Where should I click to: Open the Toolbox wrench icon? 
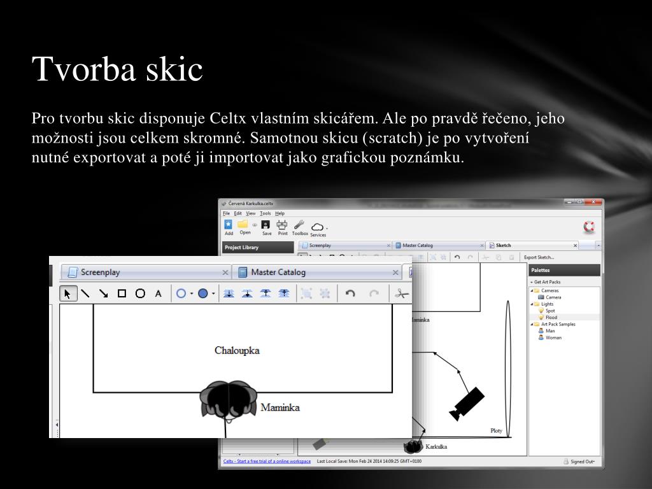pyautogui.click(x=299, y=227)
